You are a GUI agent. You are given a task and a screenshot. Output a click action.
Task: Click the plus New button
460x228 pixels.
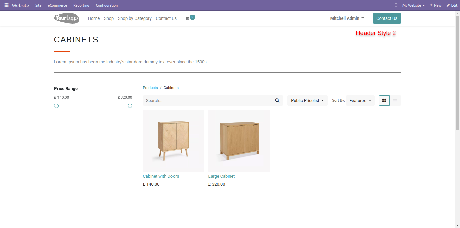point(435,5)
